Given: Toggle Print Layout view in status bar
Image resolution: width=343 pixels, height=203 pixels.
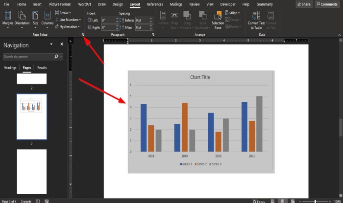Looking at the screenshot, I should [282, 201].
